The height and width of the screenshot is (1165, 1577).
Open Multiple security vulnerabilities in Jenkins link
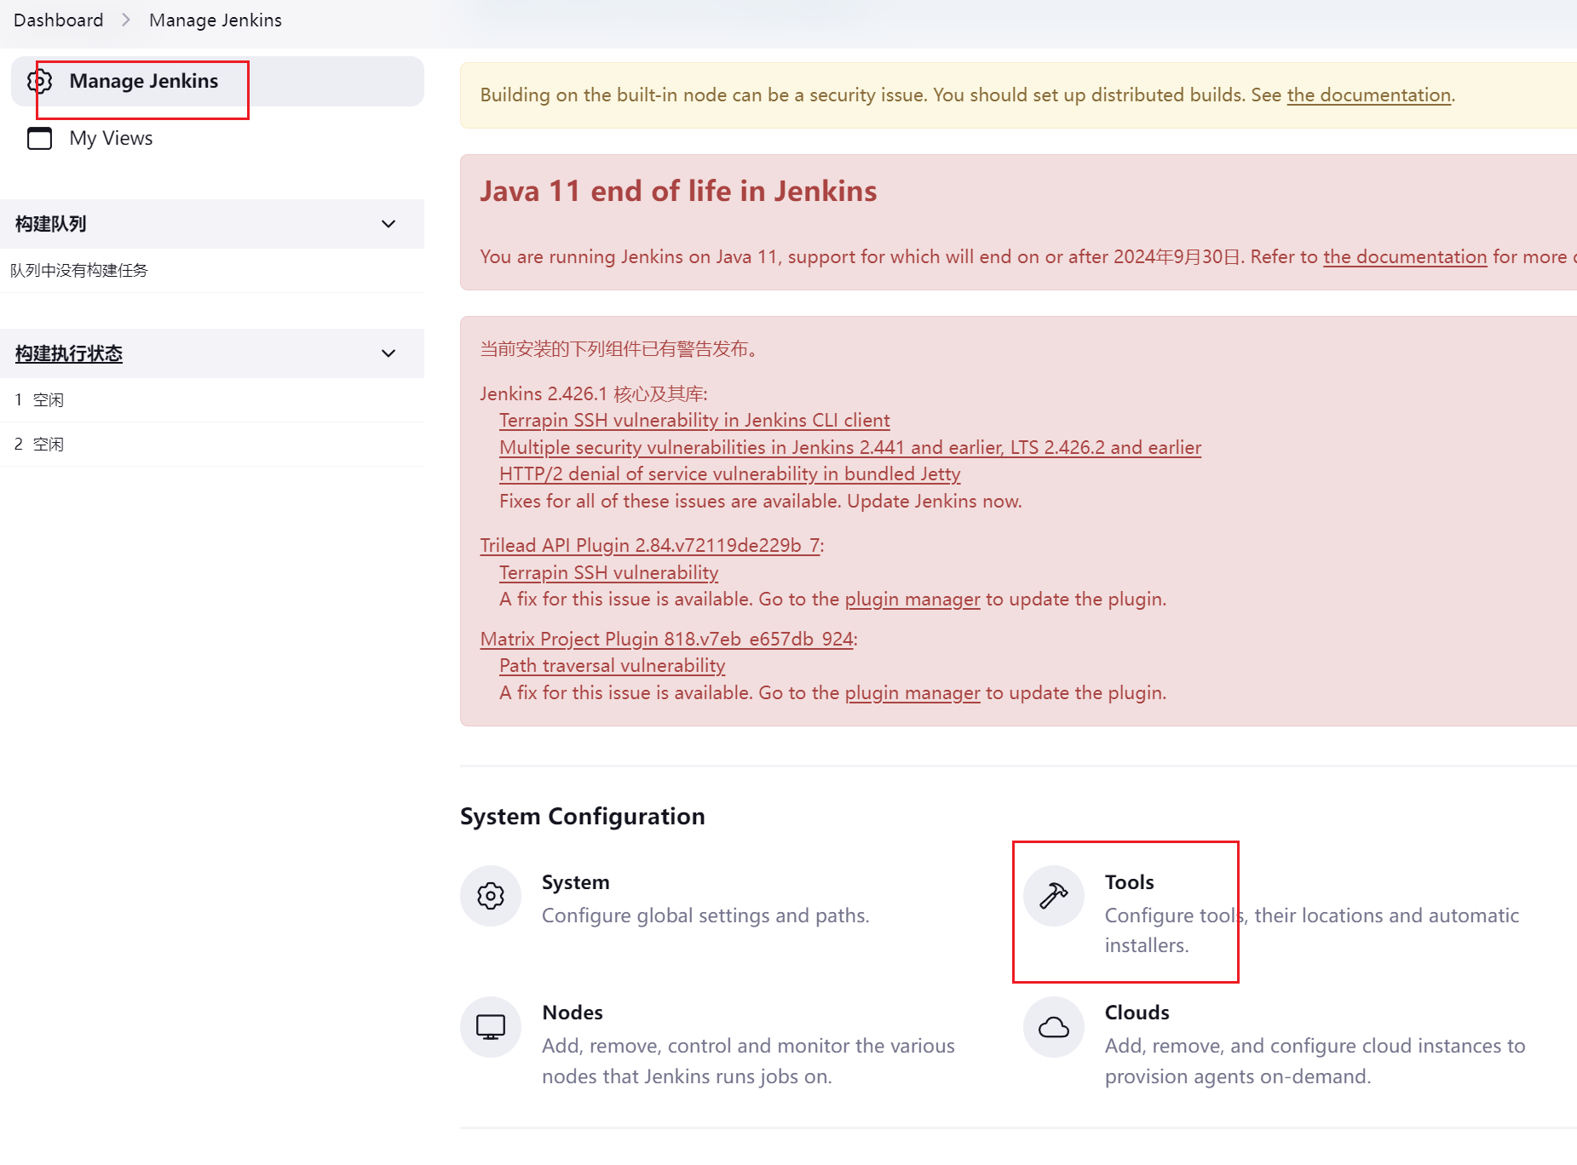point(850,447)
